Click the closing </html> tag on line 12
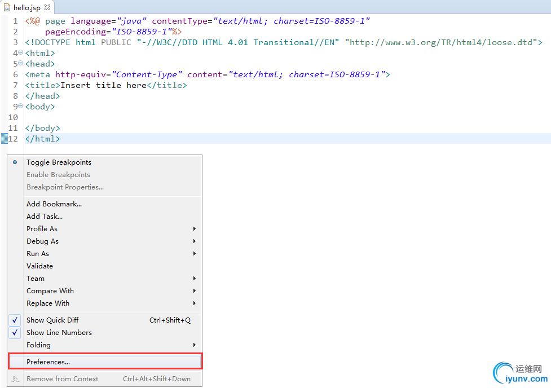Screen dimensions: 551x388 [x=42, y=139]
